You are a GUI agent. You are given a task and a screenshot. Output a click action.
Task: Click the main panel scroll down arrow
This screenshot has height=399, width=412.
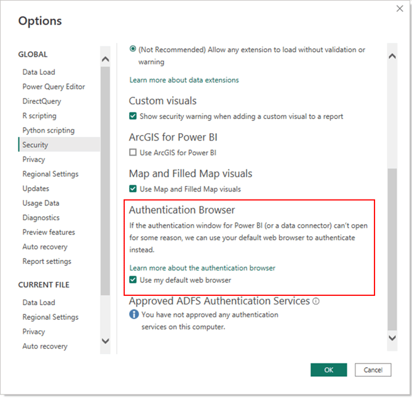pyautogui.click(x=393, y=338)
